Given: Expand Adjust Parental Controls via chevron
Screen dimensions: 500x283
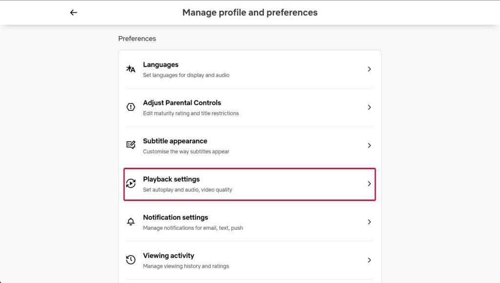Looking at the screenshot, I should (x=370, y=107).
